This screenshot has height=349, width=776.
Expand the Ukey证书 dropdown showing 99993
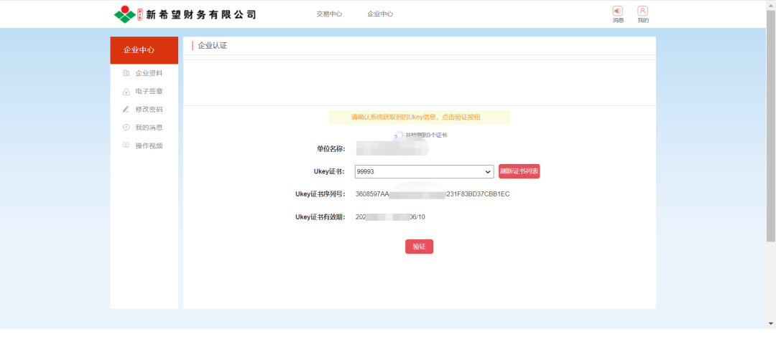(424, 171)
